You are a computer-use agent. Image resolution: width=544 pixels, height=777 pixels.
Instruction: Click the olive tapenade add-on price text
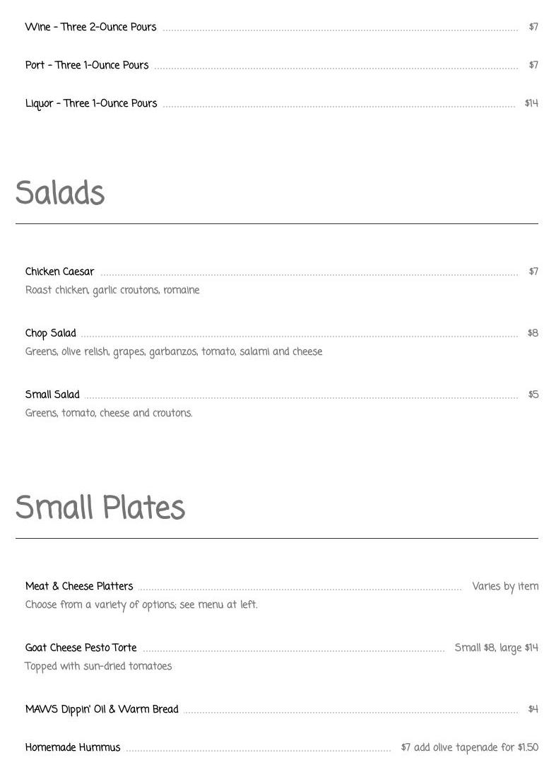470,748
